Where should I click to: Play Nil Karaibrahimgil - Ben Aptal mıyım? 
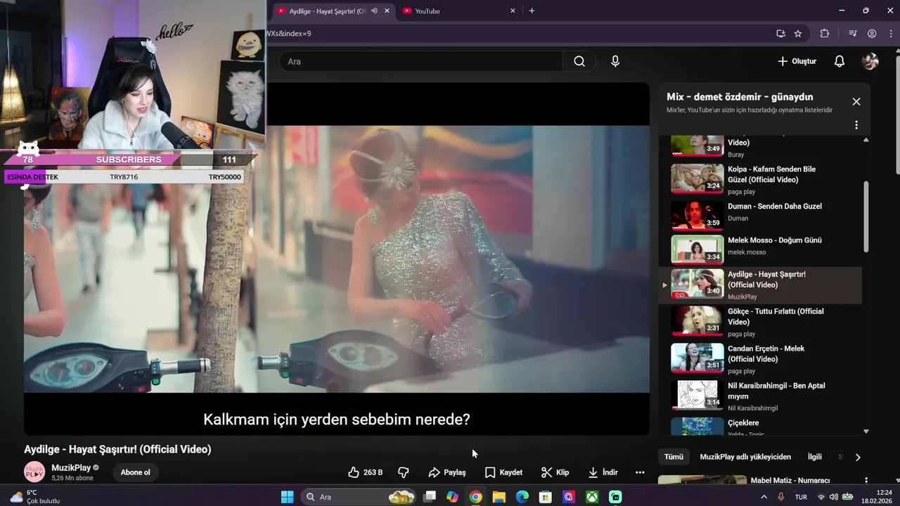tap(761, 396)
